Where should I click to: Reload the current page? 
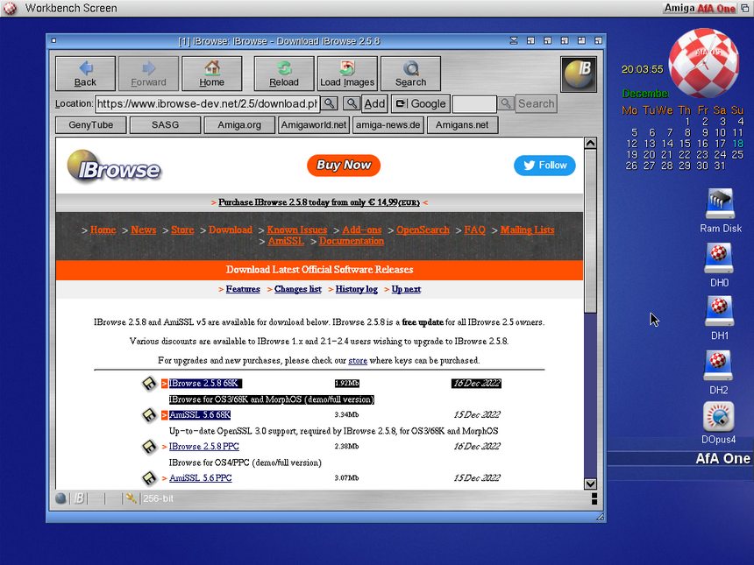pos(284,74)
